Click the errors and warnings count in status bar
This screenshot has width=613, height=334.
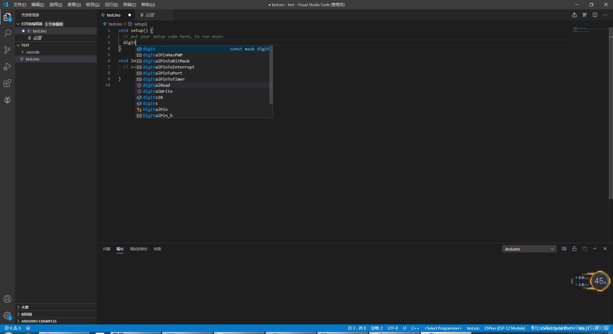pos(13,328)
